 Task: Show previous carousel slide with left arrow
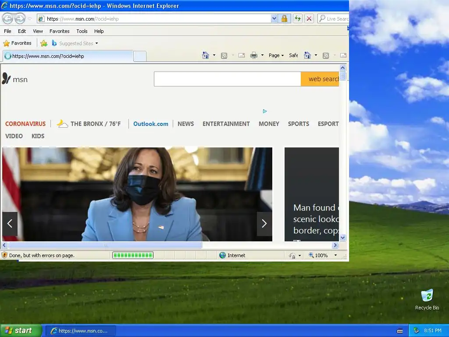click(10, 223)
